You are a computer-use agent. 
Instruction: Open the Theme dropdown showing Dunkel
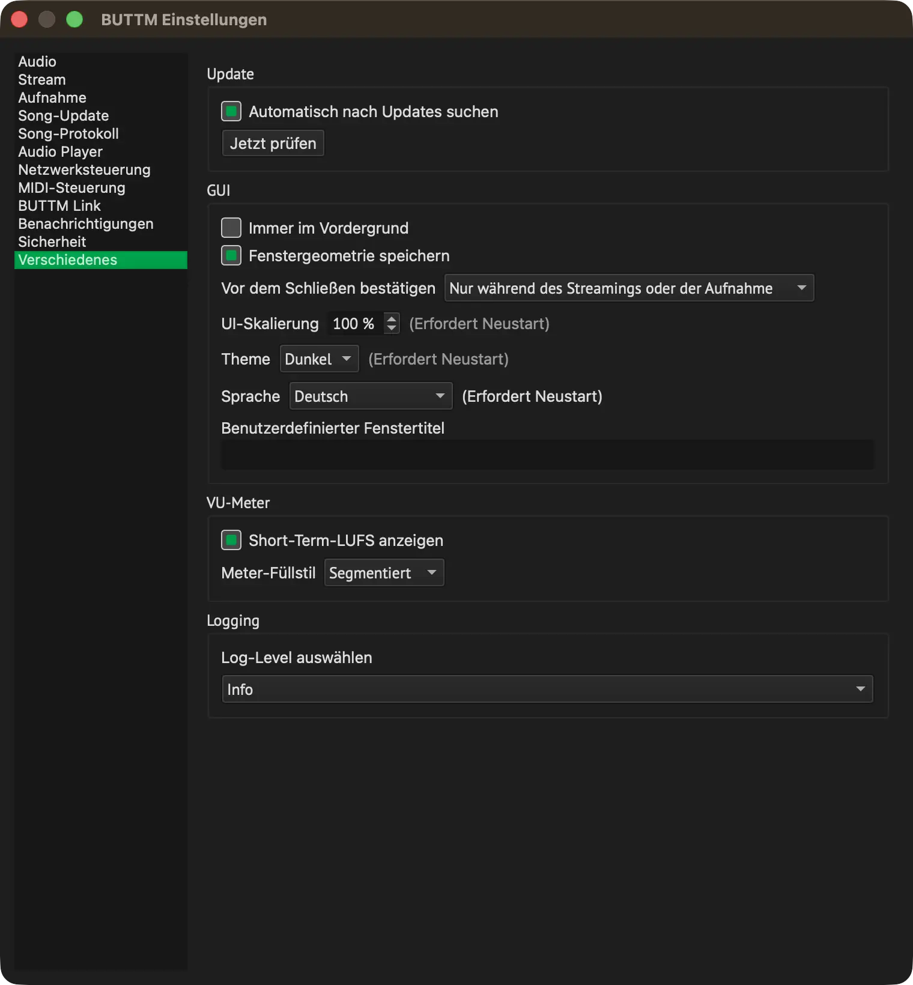coord(319,359)
